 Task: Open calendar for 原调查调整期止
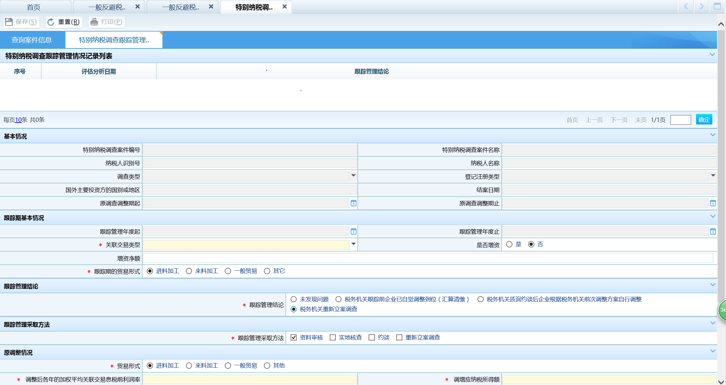point(713,203)
